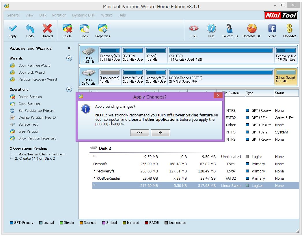Viewport: 304px width, 238px height.
Task: Open the Wizard menu
Action: click(107, 15)
